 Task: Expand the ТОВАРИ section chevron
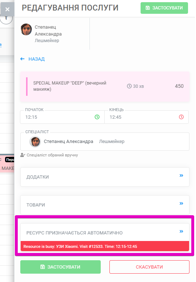coord(181,203)
